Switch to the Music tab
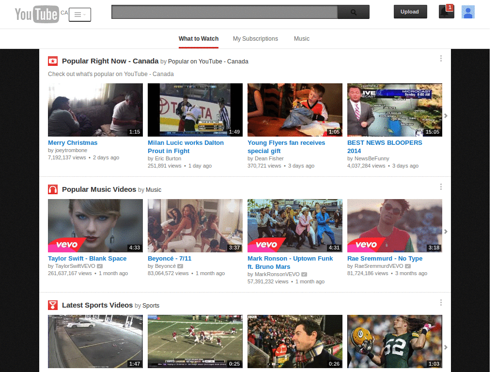This screenshot has width=496, height=372. [301, 39]
